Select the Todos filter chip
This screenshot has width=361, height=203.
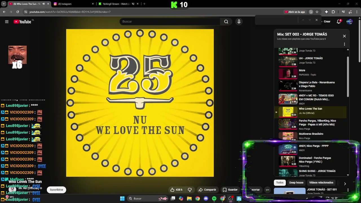click(x=280, y=183)
